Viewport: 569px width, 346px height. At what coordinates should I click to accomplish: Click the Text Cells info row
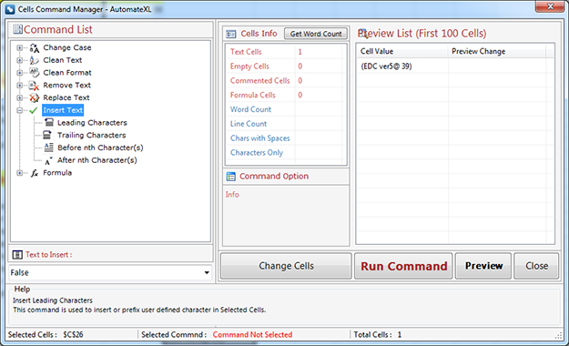coord(285,52)
